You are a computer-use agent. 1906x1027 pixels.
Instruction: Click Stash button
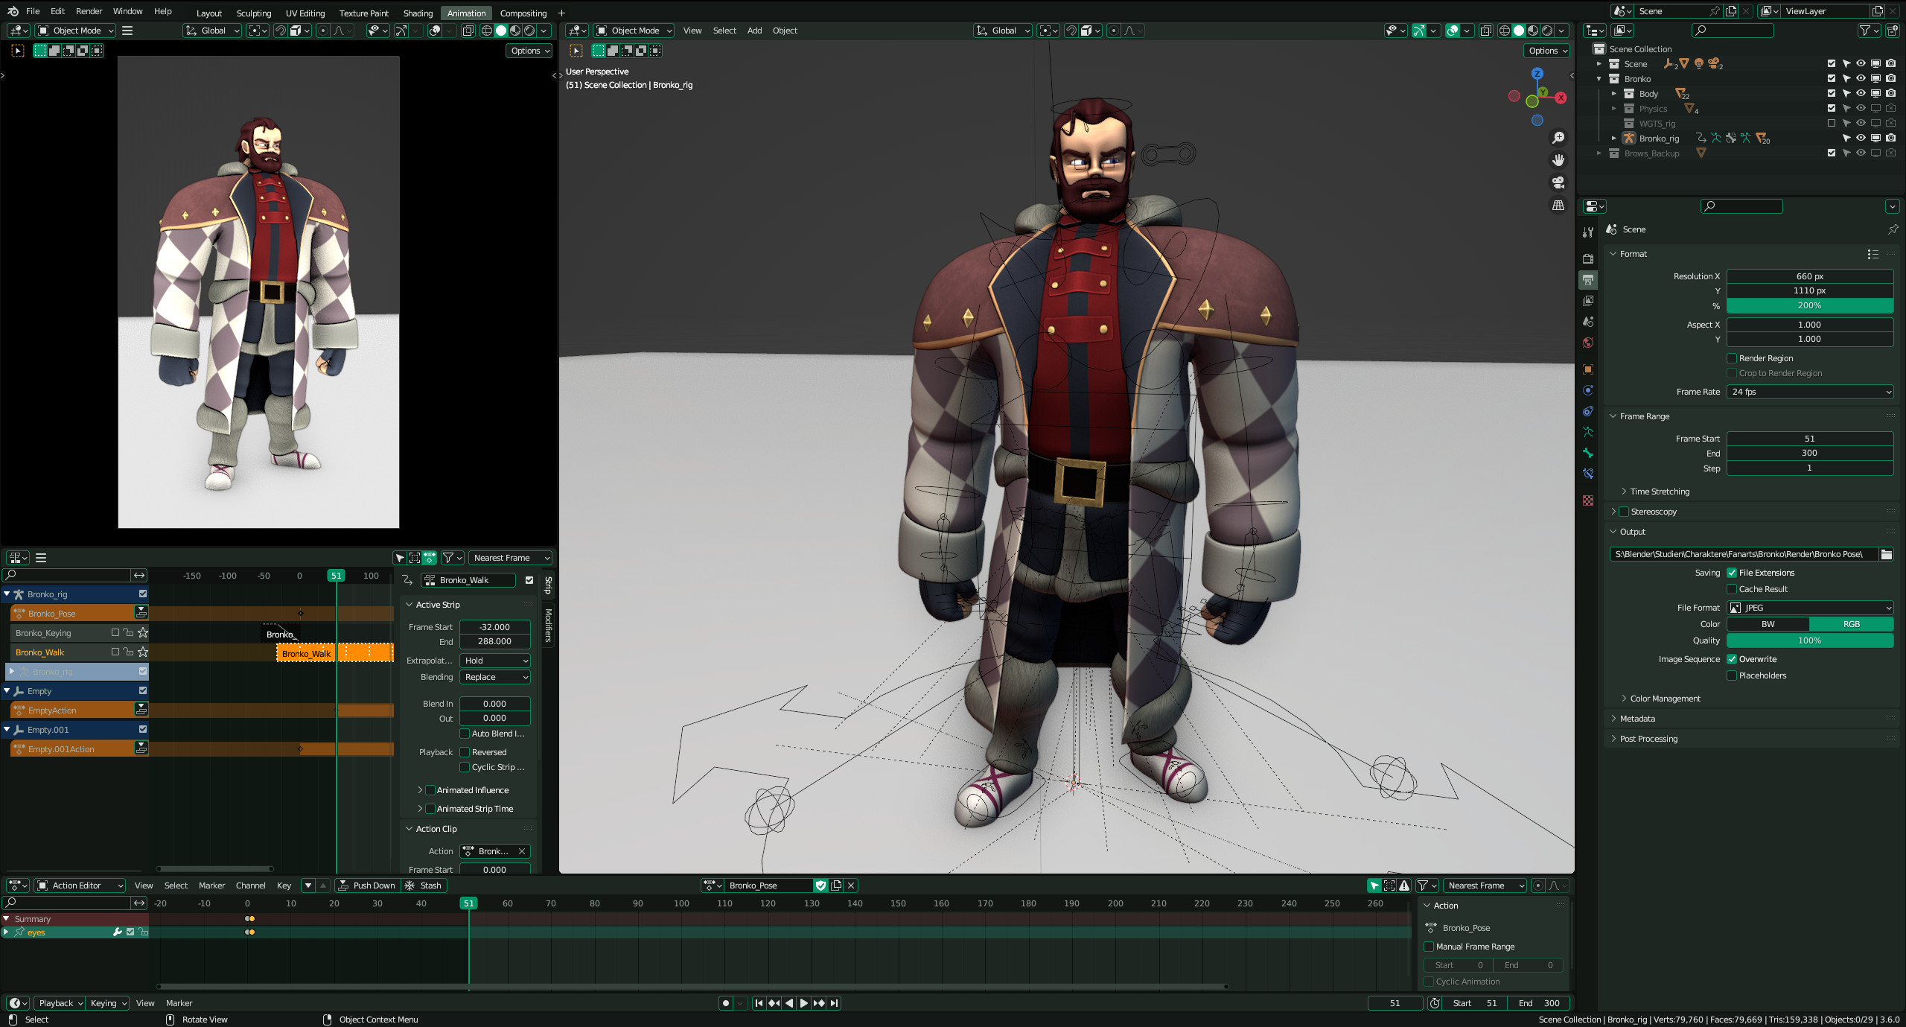pos(424,885)
